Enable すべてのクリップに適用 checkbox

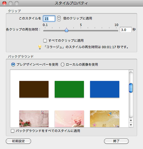pyautogui.click(x=45, y=41)
